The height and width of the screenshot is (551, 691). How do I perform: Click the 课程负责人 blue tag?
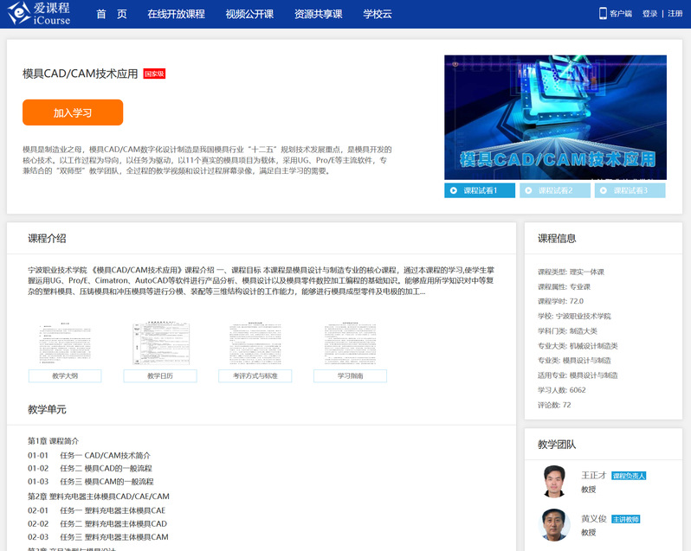[x=629, y=476]
